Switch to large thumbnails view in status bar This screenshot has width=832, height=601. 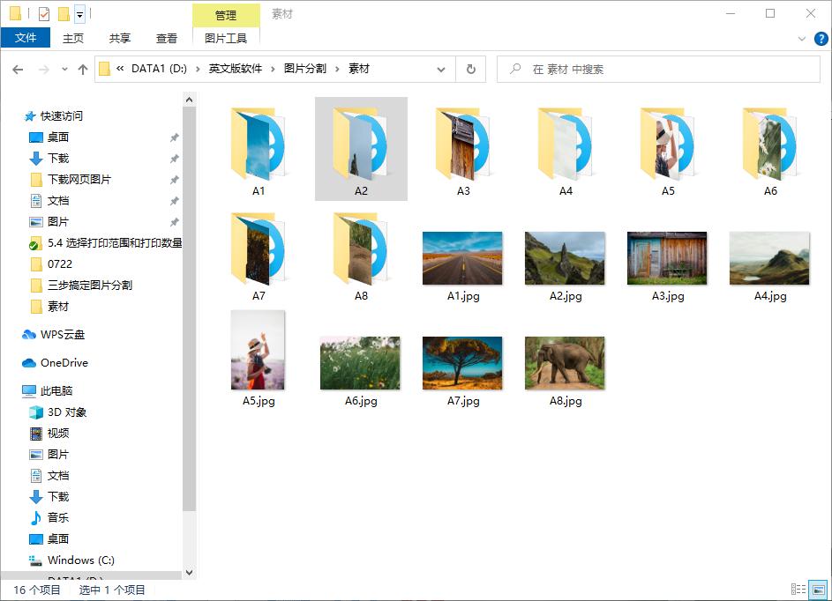pos(820,588)
